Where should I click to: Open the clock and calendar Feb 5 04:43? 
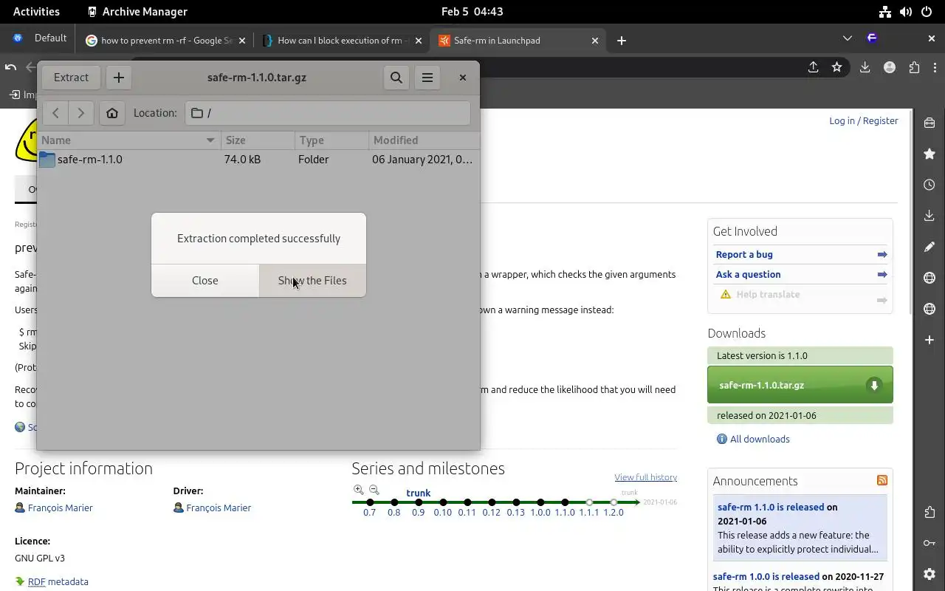click(x=472, y=11)
